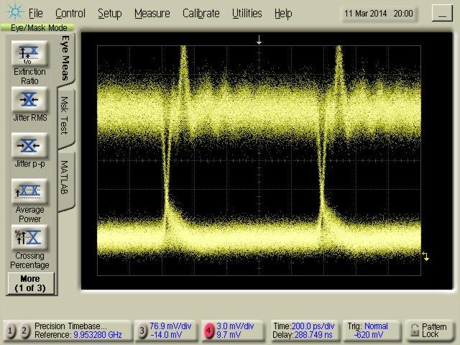Switch to the Eye Meas tab

tap(65, 58)
